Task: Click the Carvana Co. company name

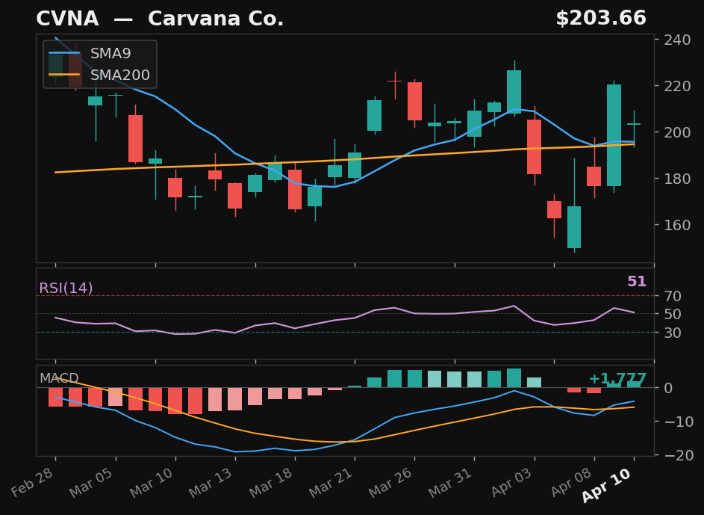Action: [216, 19]
